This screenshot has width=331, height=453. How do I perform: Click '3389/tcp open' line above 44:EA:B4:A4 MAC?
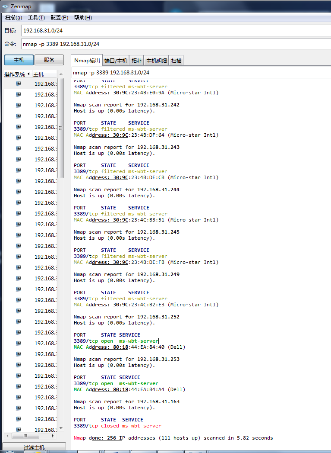116,384
